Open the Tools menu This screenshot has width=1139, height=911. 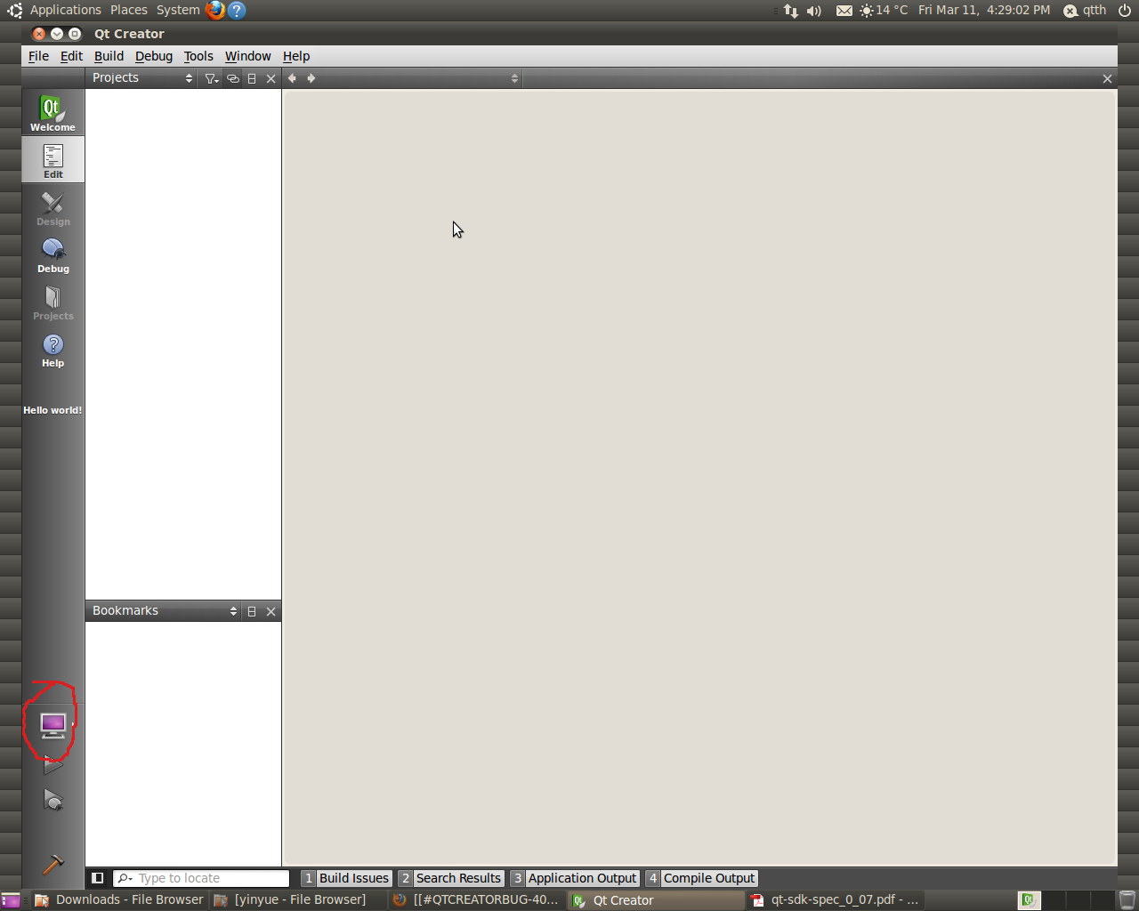(198, 56)
